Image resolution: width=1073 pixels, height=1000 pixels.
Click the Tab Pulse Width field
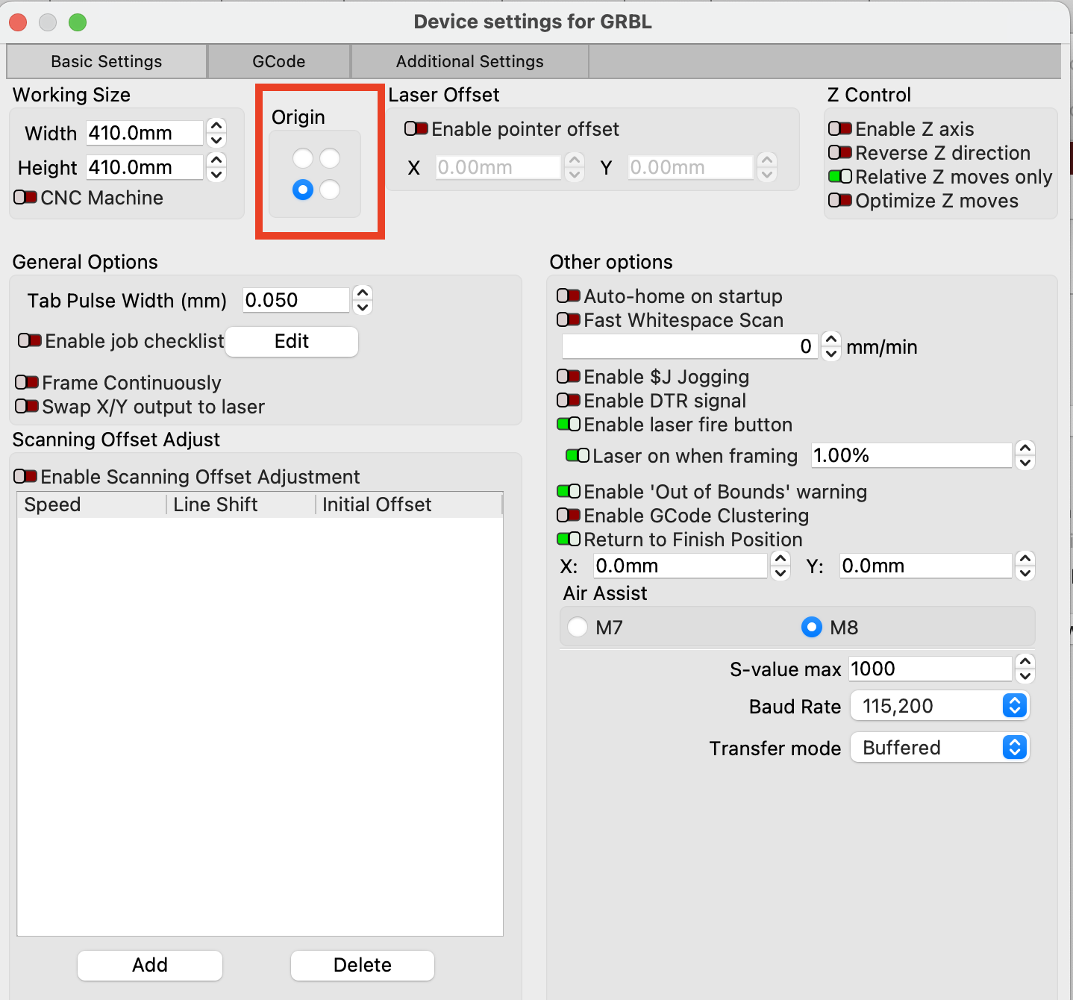[x=296, y=300]
